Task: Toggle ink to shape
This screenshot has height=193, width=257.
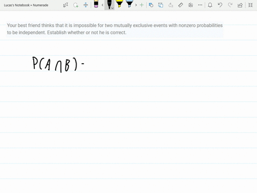Action: [161, 5]
